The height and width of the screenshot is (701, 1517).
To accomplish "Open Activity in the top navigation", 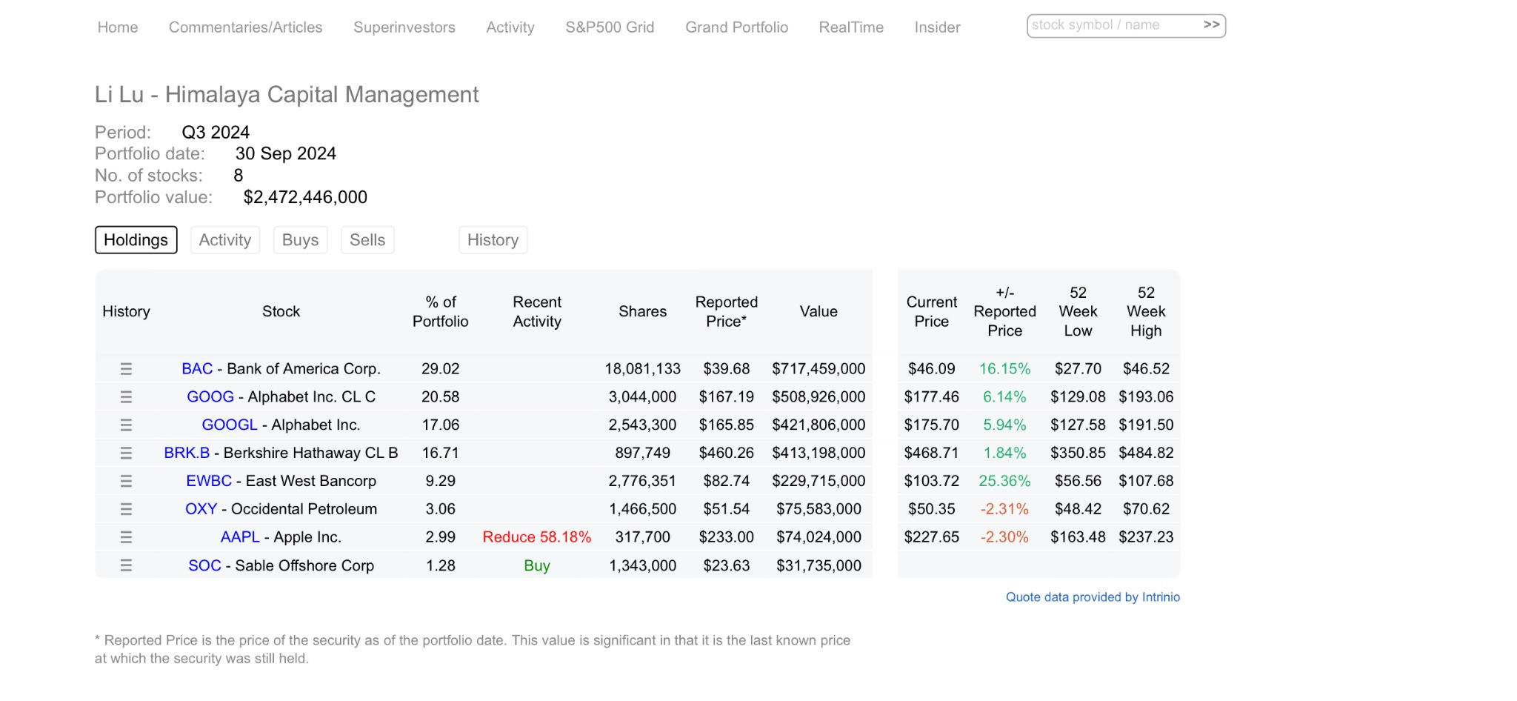I will point(510,27).
